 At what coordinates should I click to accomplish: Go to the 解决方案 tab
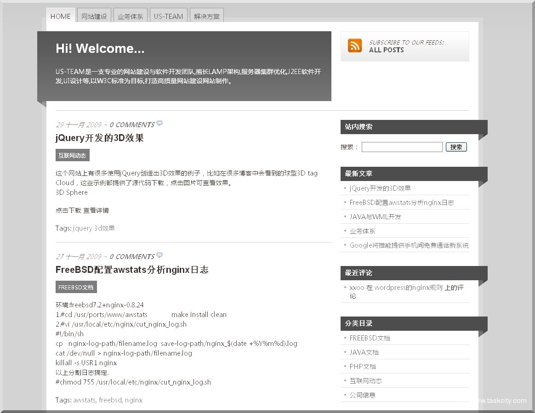(207, 17)
